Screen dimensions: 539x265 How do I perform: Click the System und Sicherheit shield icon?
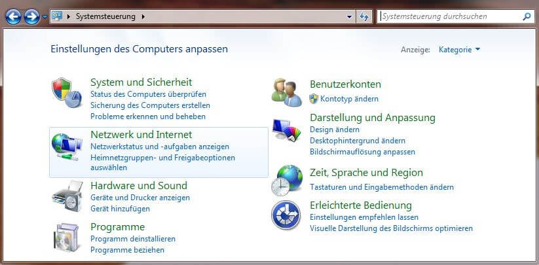pos(67,93)
